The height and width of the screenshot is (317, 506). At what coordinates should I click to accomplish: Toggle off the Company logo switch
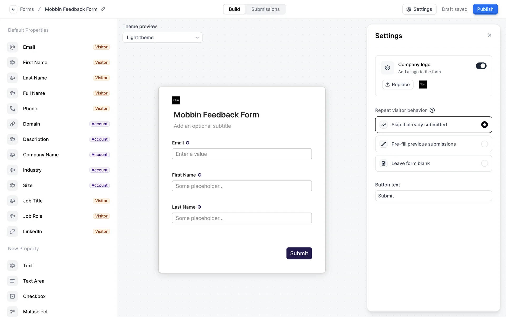[x=481, y=66]
